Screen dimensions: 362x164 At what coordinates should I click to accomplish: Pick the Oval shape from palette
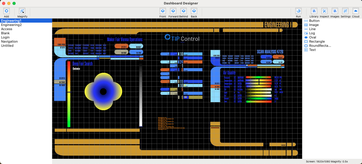click(x=313, y=37)
